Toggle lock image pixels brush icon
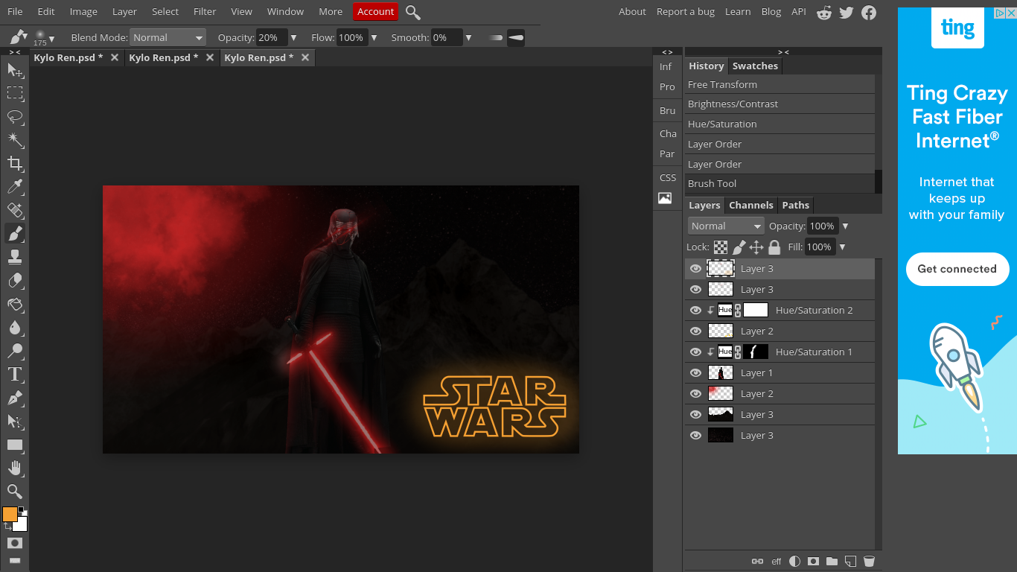Screen dimensions: 1017x572 (739, 247)
